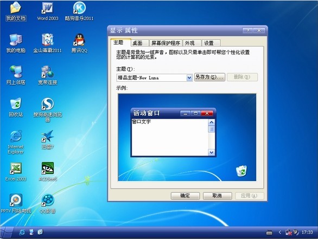This screenshot has height=239, width=318.
Task: Expand hidden tray icons with the arrow
Action: pos(280,232)
